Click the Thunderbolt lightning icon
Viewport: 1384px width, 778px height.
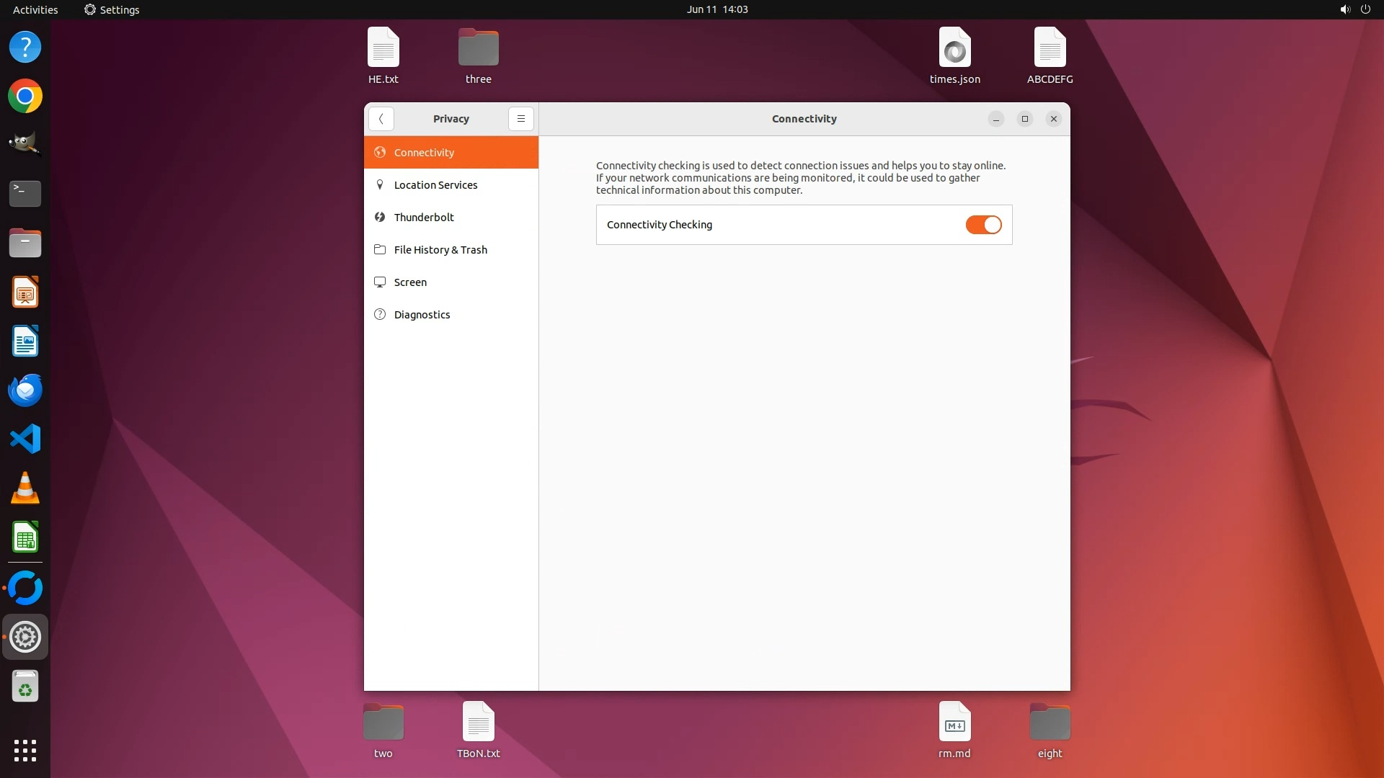380,217
